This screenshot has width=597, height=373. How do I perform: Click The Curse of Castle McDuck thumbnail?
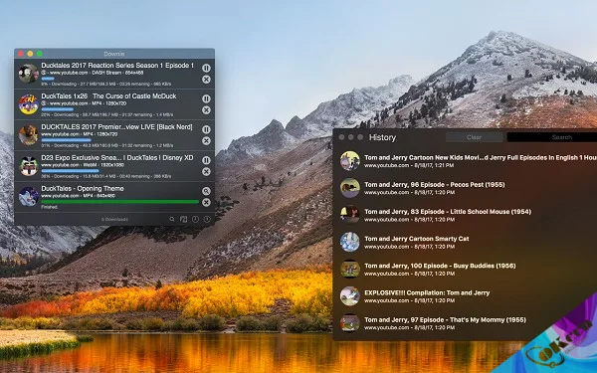29,104
